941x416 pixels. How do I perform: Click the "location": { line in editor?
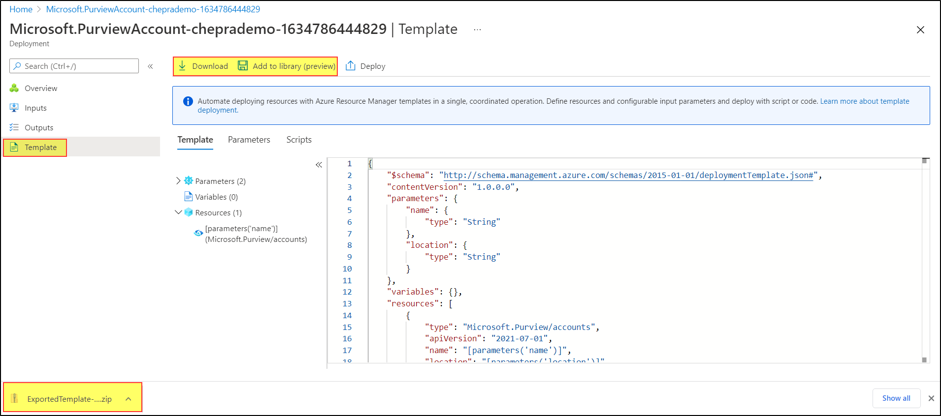[x=436, y=245]
